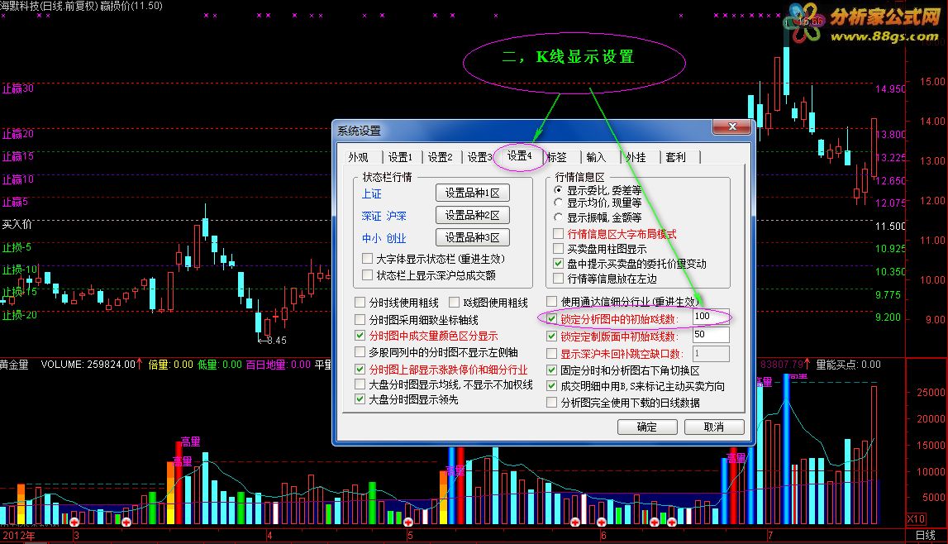
Task: Click the 上证 status bar label
Action: pyautogui.click(x=372, y=194)
